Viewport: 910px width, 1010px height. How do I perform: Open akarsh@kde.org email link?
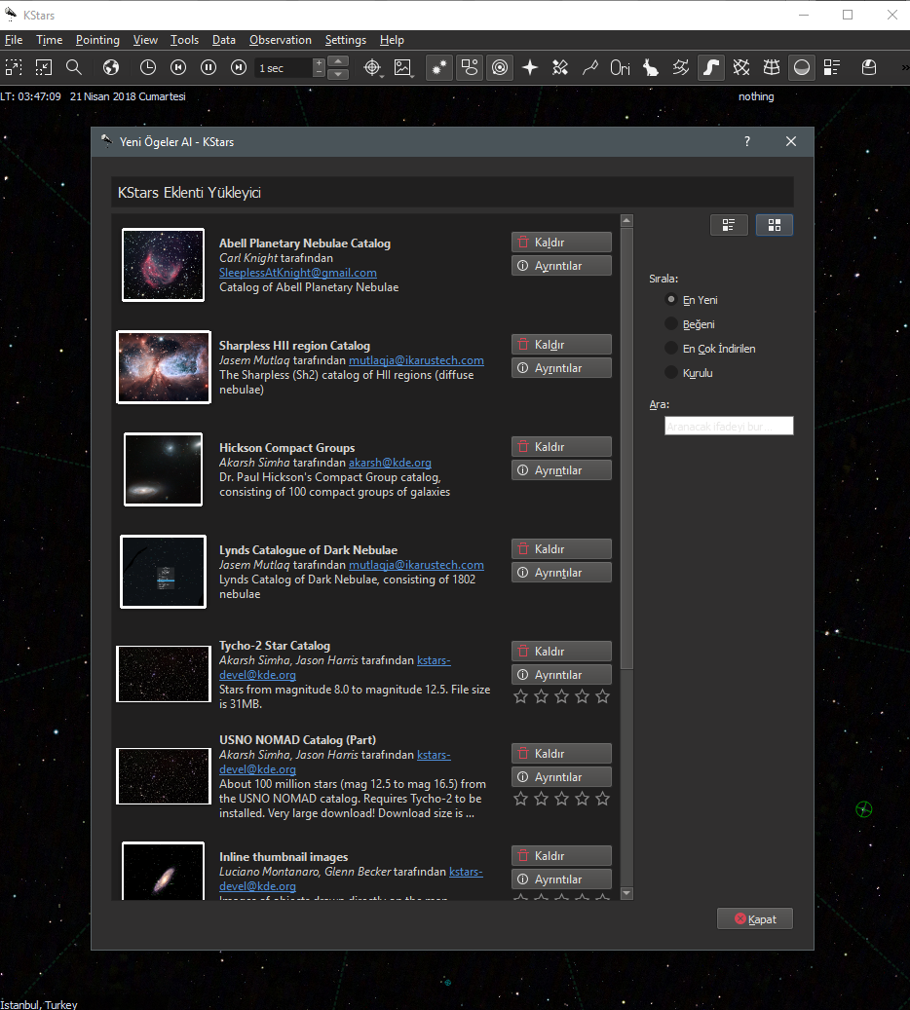tap(390, 463)
